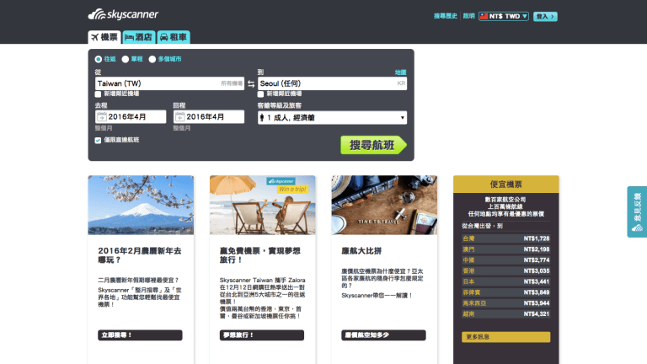
Task: Select 多個城市 multi-city radio button
Action: click(152, 59)
